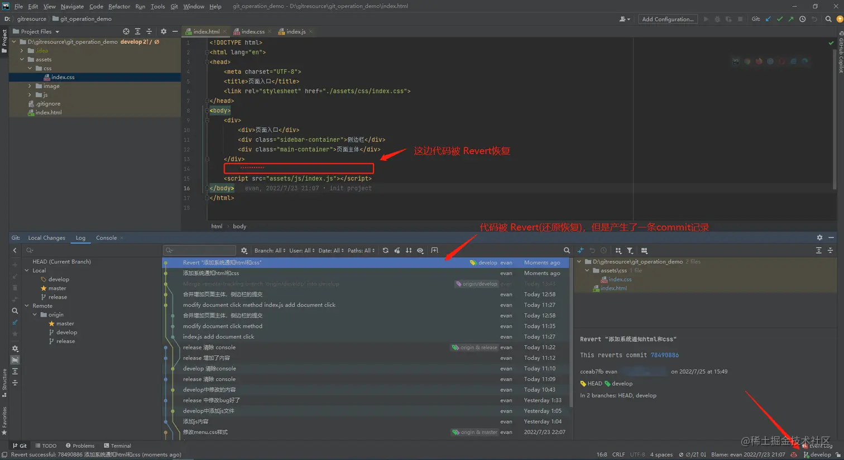The image size is (844, 460).
Task: Select .gitignore in project tree
Action: (48, 104)
